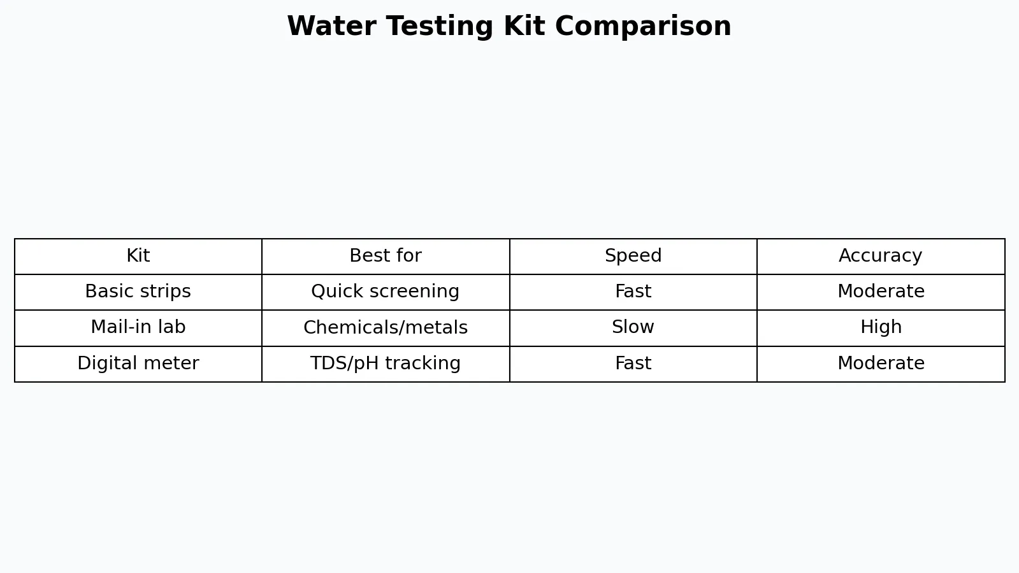1019x573 pixels.
Task: Click the "Speed" column header
Action: 633,256
